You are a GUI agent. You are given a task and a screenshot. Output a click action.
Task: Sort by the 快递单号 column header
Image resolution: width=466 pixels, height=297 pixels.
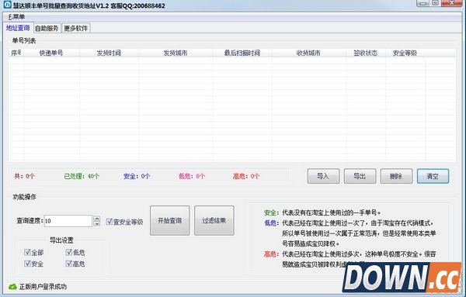51,53
